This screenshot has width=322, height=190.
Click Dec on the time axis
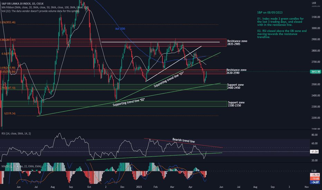point(122,187)
